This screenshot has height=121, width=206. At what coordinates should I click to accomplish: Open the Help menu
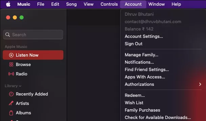click(x=176, y=4)
